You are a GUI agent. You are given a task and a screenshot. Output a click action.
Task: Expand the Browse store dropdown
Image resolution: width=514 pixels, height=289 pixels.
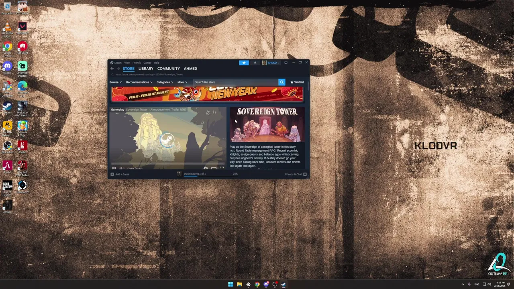pyautogui.click(x=115, y=82)
